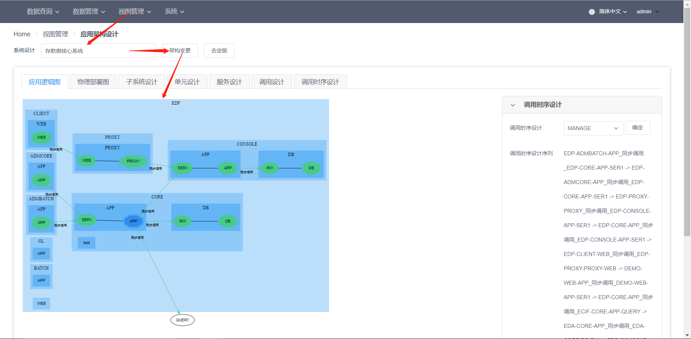691x339 pixels.
Task: Switch to the 服务设计 tab
Action: [x=229, y=82]
